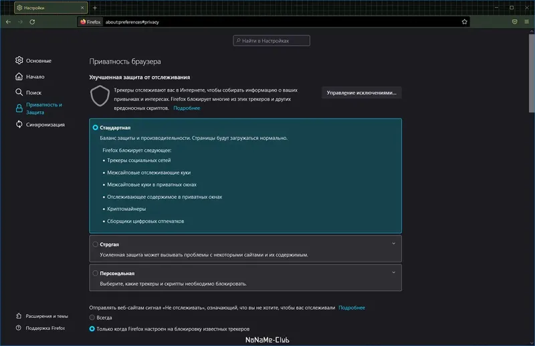This screenshot has width=535, height=346.
Task: Click Межсайтовые куки в приватных окнах text
Action: tap(152, 185)
